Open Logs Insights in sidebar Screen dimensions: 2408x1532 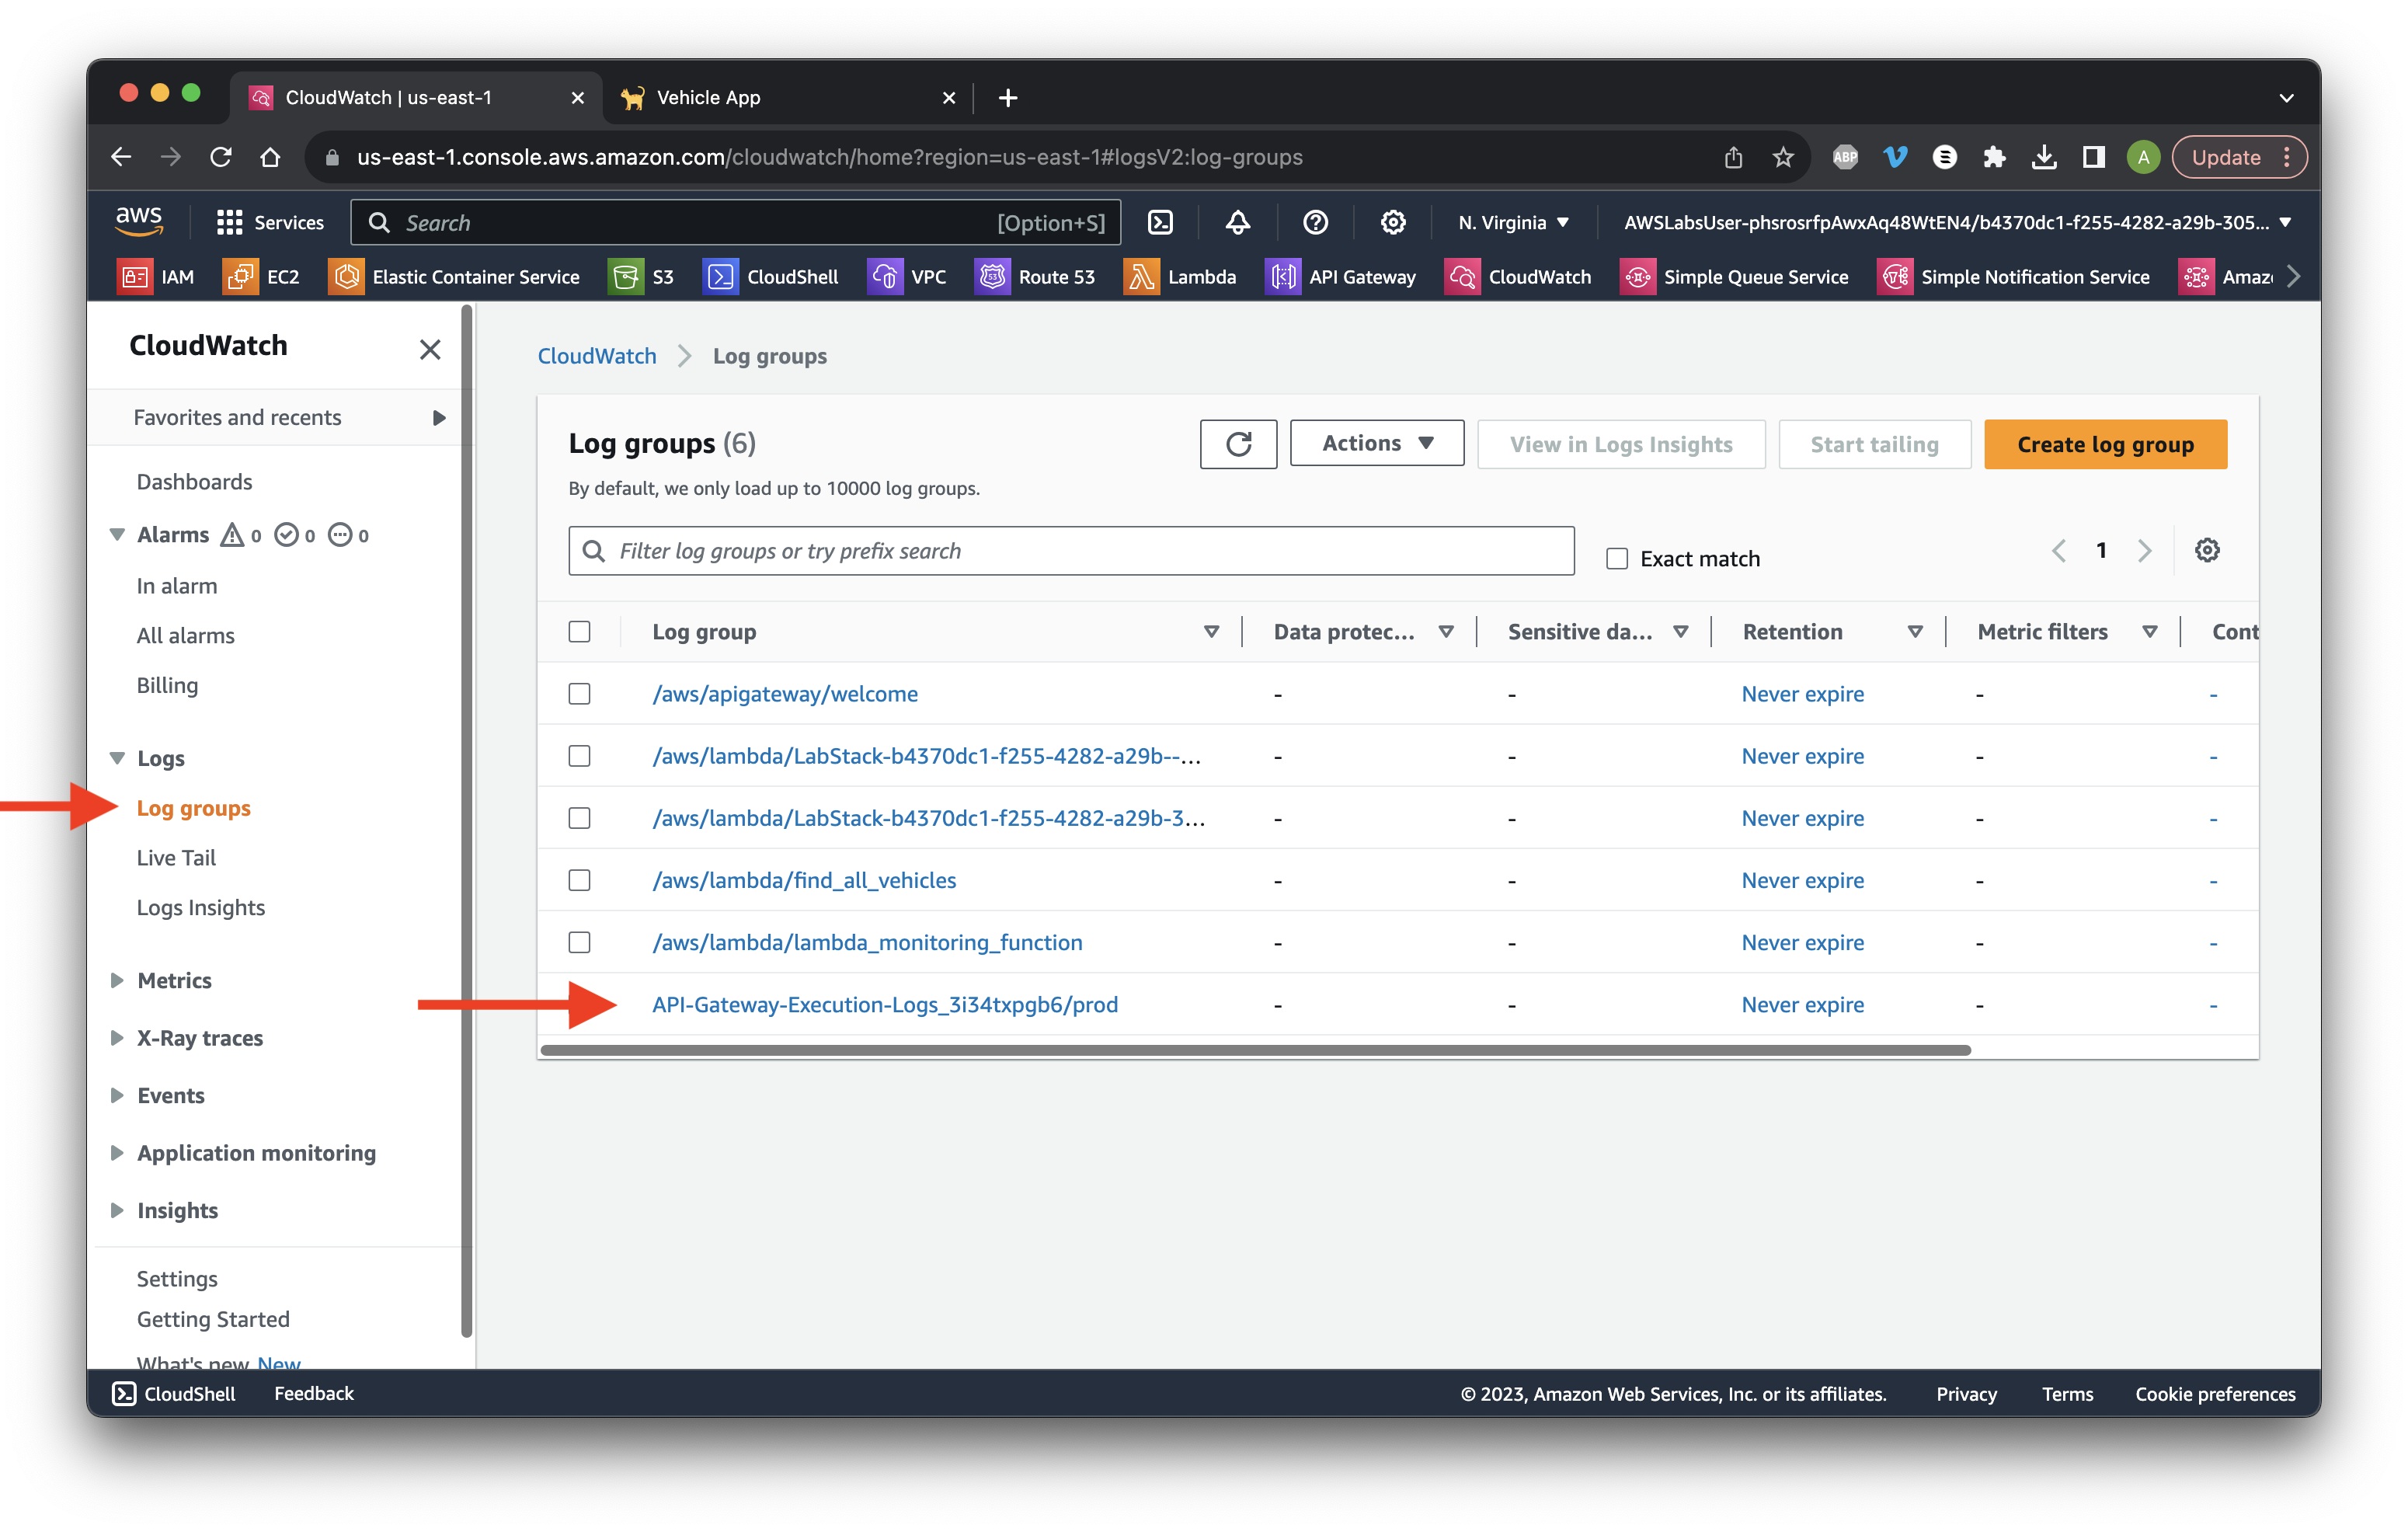[x=201, y=908]
